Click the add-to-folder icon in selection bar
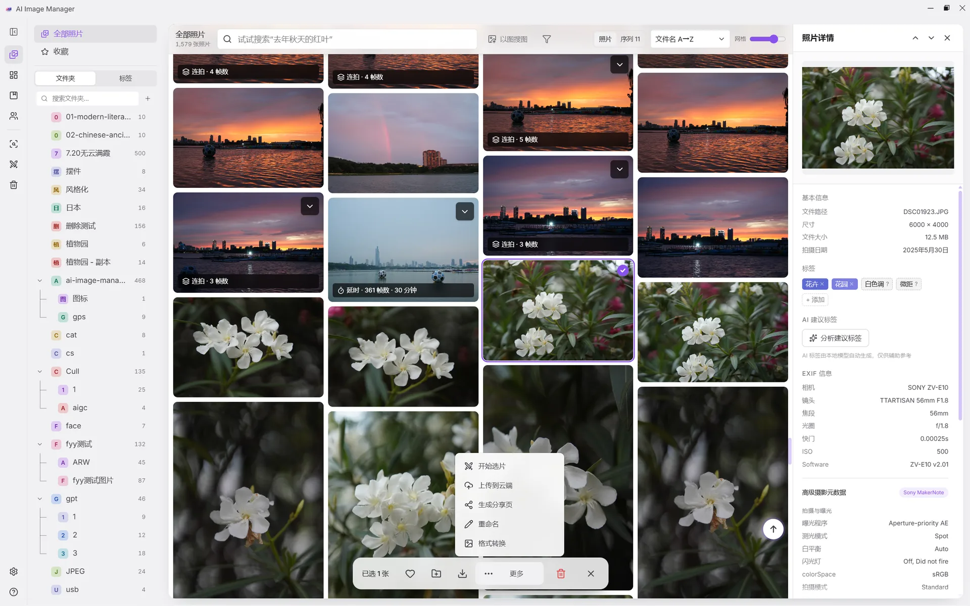 click(x=436, y=574)
